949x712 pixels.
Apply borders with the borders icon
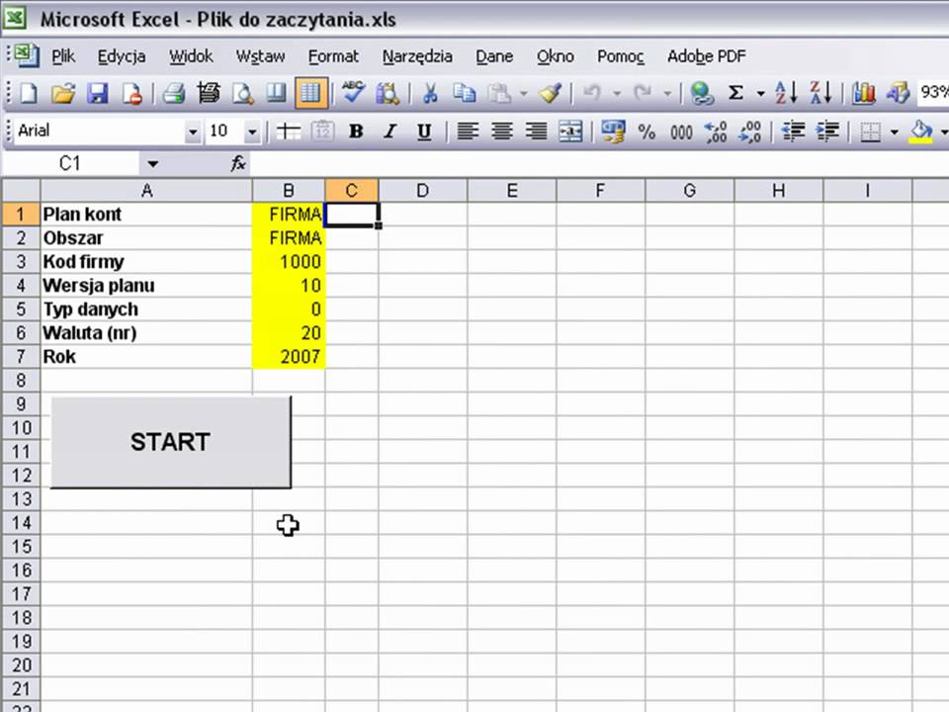[x=870, y=131]
